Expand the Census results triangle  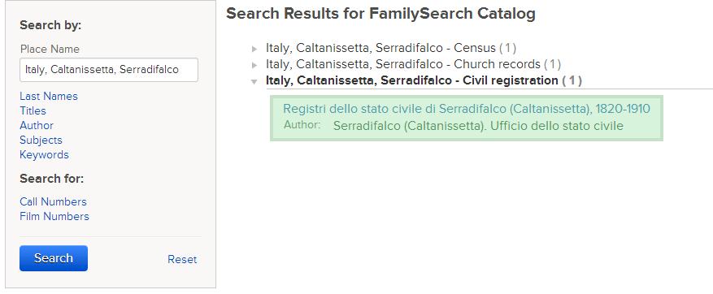point(254,49)
